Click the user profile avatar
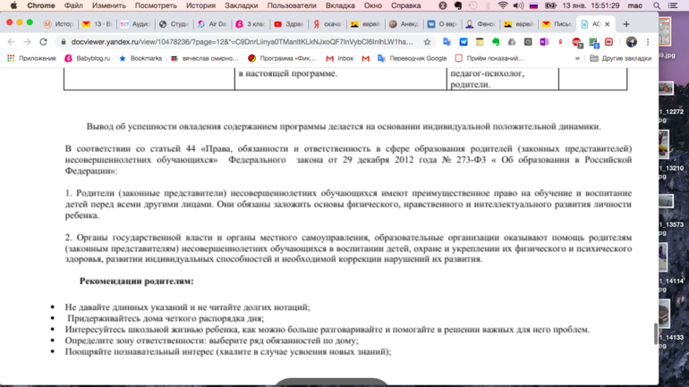Viewport: 689px width, 387px height. 631,42
